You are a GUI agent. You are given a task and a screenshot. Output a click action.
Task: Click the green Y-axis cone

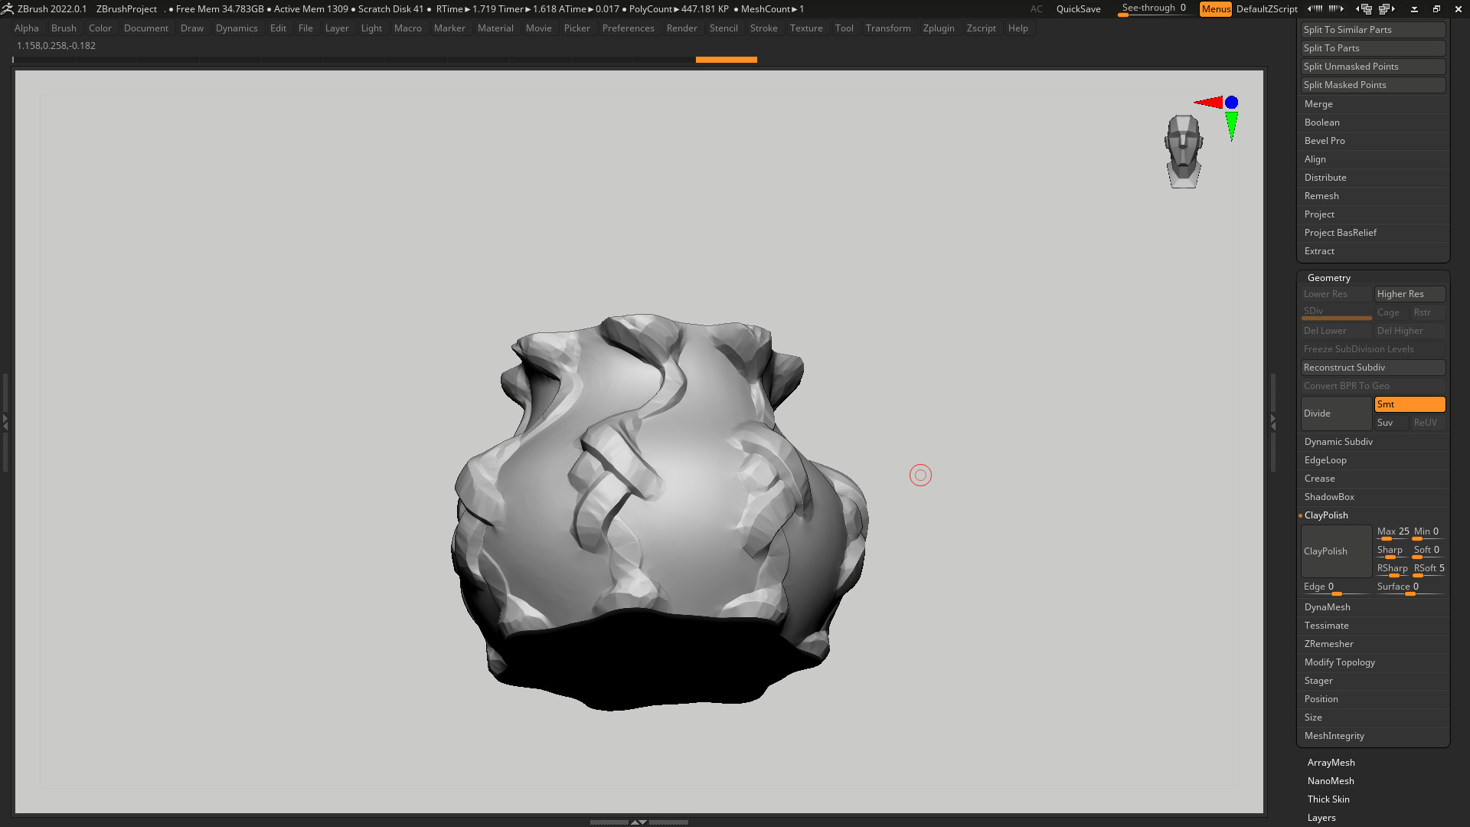pyautogui.click(x=1231, y=126)
